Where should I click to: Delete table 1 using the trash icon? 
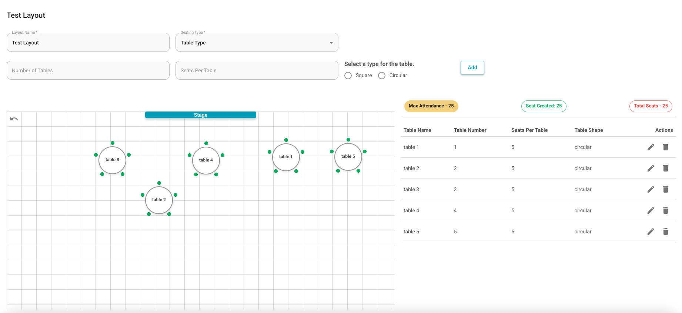[x=666, y=147]
